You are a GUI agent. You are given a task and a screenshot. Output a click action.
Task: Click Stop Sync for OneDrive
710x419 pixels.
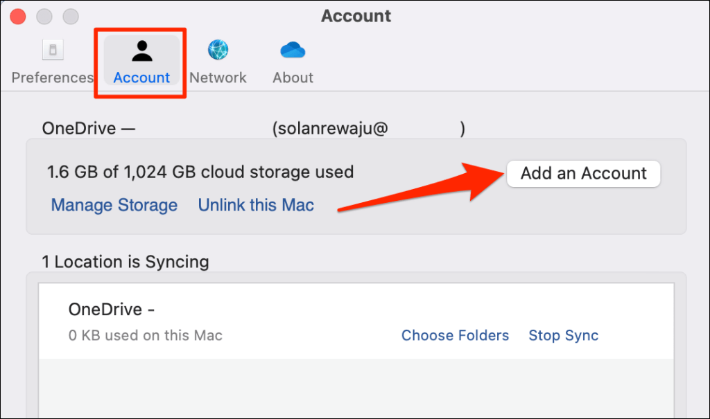[x=563, y=335]
